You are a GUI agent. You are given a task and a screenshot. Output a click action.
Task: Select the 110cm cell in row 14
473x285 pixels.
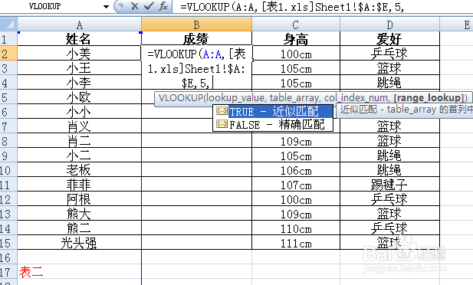click(296, 228)
